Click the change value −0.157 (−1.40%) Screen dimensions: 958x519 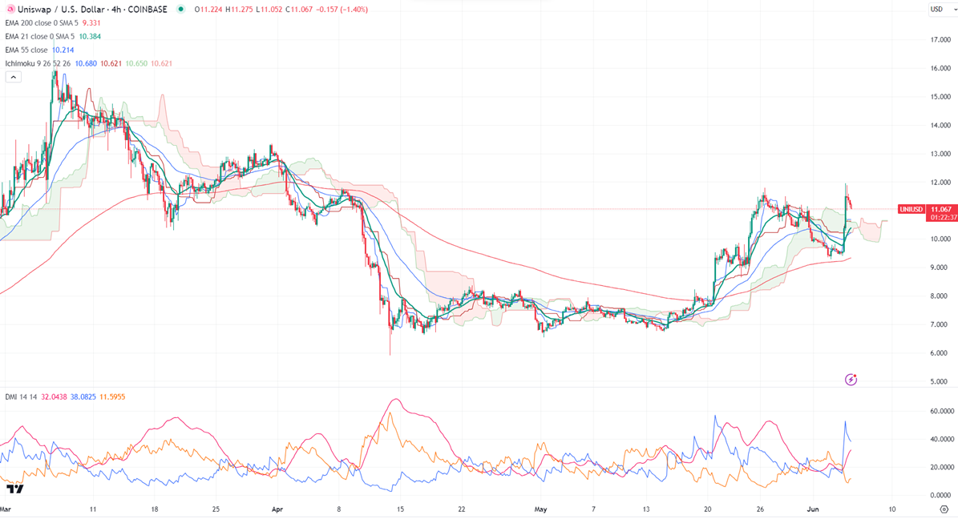point(344,9)
